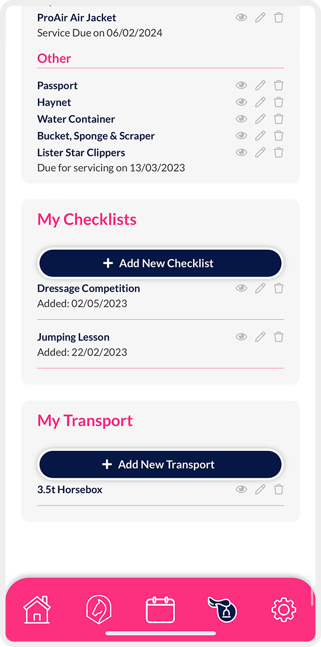This screenshot has height=647, width=321.
Task: Show or hide Dressage Competition checklist
Action: 241,288
